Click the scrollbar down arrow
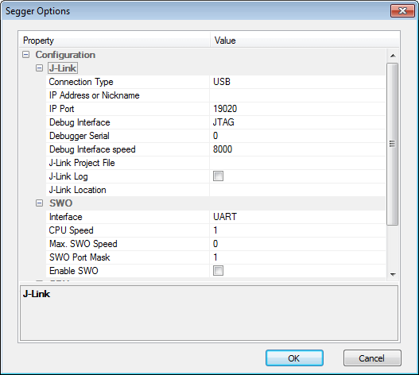Viewport: 419px width, 375px height. 393,274
